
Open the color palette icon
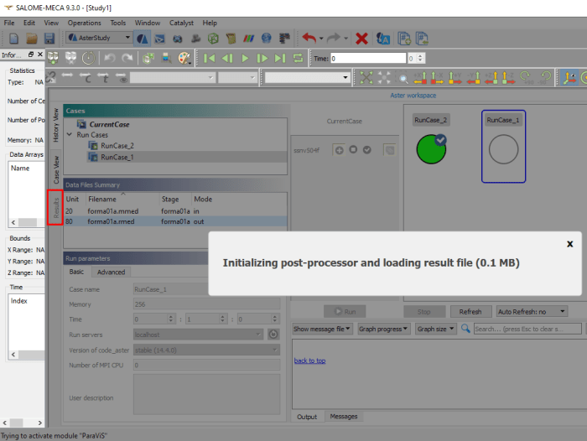(184, 58)
